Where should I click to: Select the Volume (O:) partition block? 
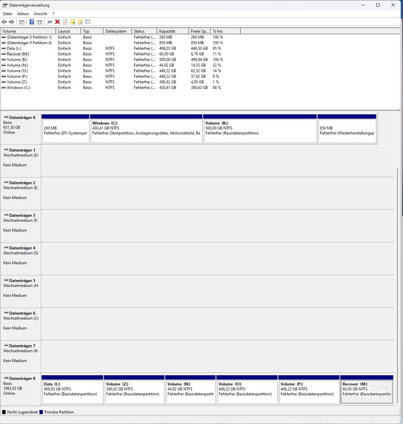(x=247, y=389)
